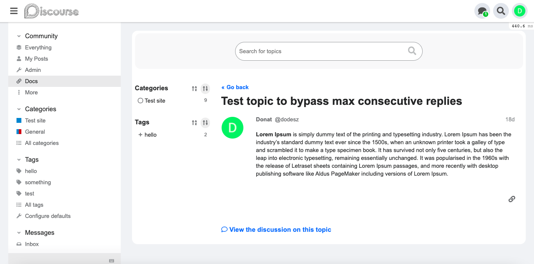534x264 pixels.
Task: Open Everything in the sidebar
Action: click(x=38, y=48)
